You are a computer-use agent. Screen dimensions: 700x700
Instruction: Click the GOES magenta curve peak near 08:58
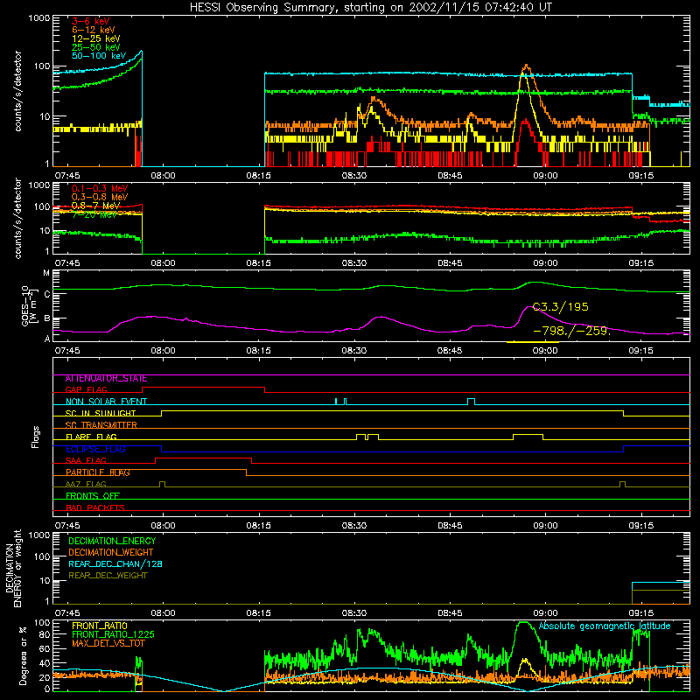(528, 307)
